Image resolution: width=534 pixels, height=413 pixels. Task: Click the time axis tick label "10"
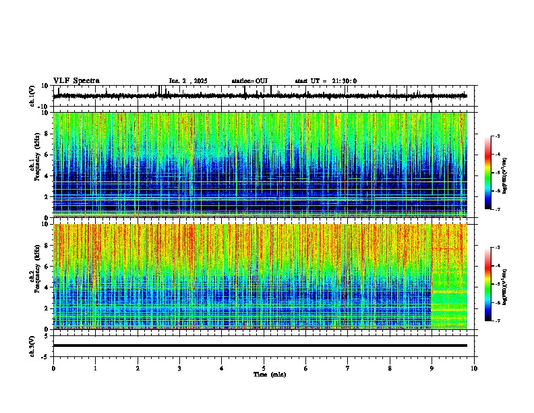click(474, 368)
